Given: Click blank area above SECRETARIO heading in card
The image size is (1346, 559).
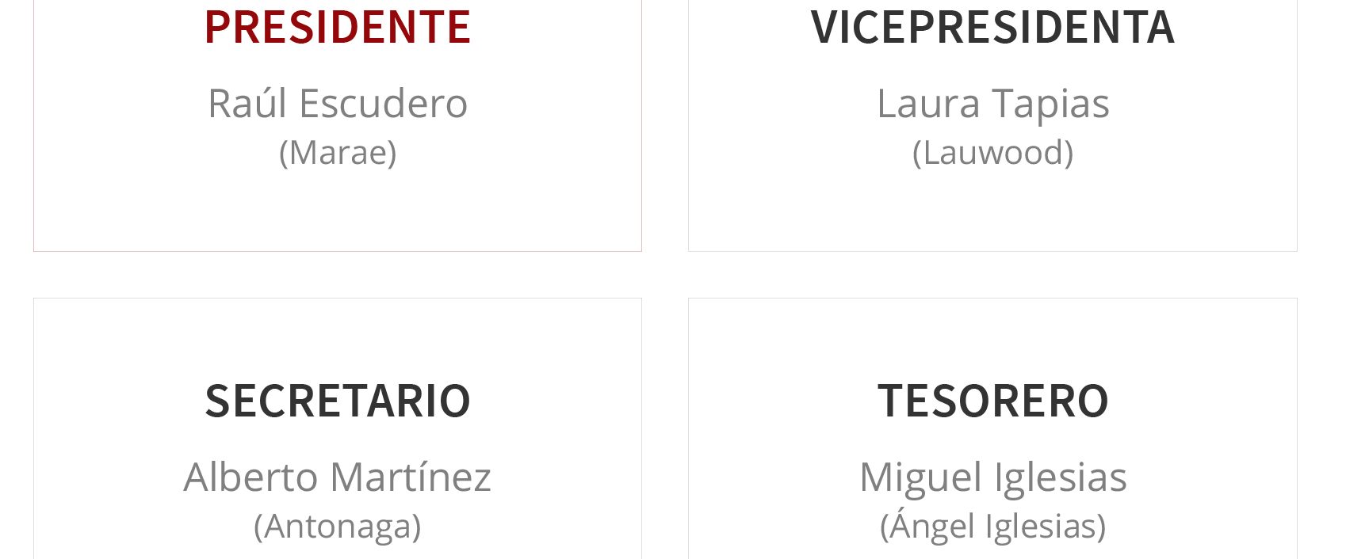Looking at the screenshot, I should coord(338,337).
